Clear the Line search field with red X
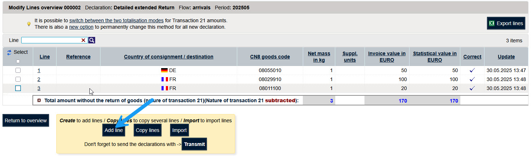531x156 pixels. [84, 41]
